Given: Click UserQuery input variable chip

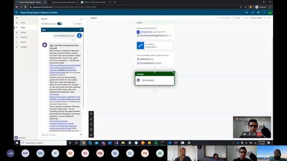Looking at the screenshot, I should pyautogui.click(x=144, y=32).
